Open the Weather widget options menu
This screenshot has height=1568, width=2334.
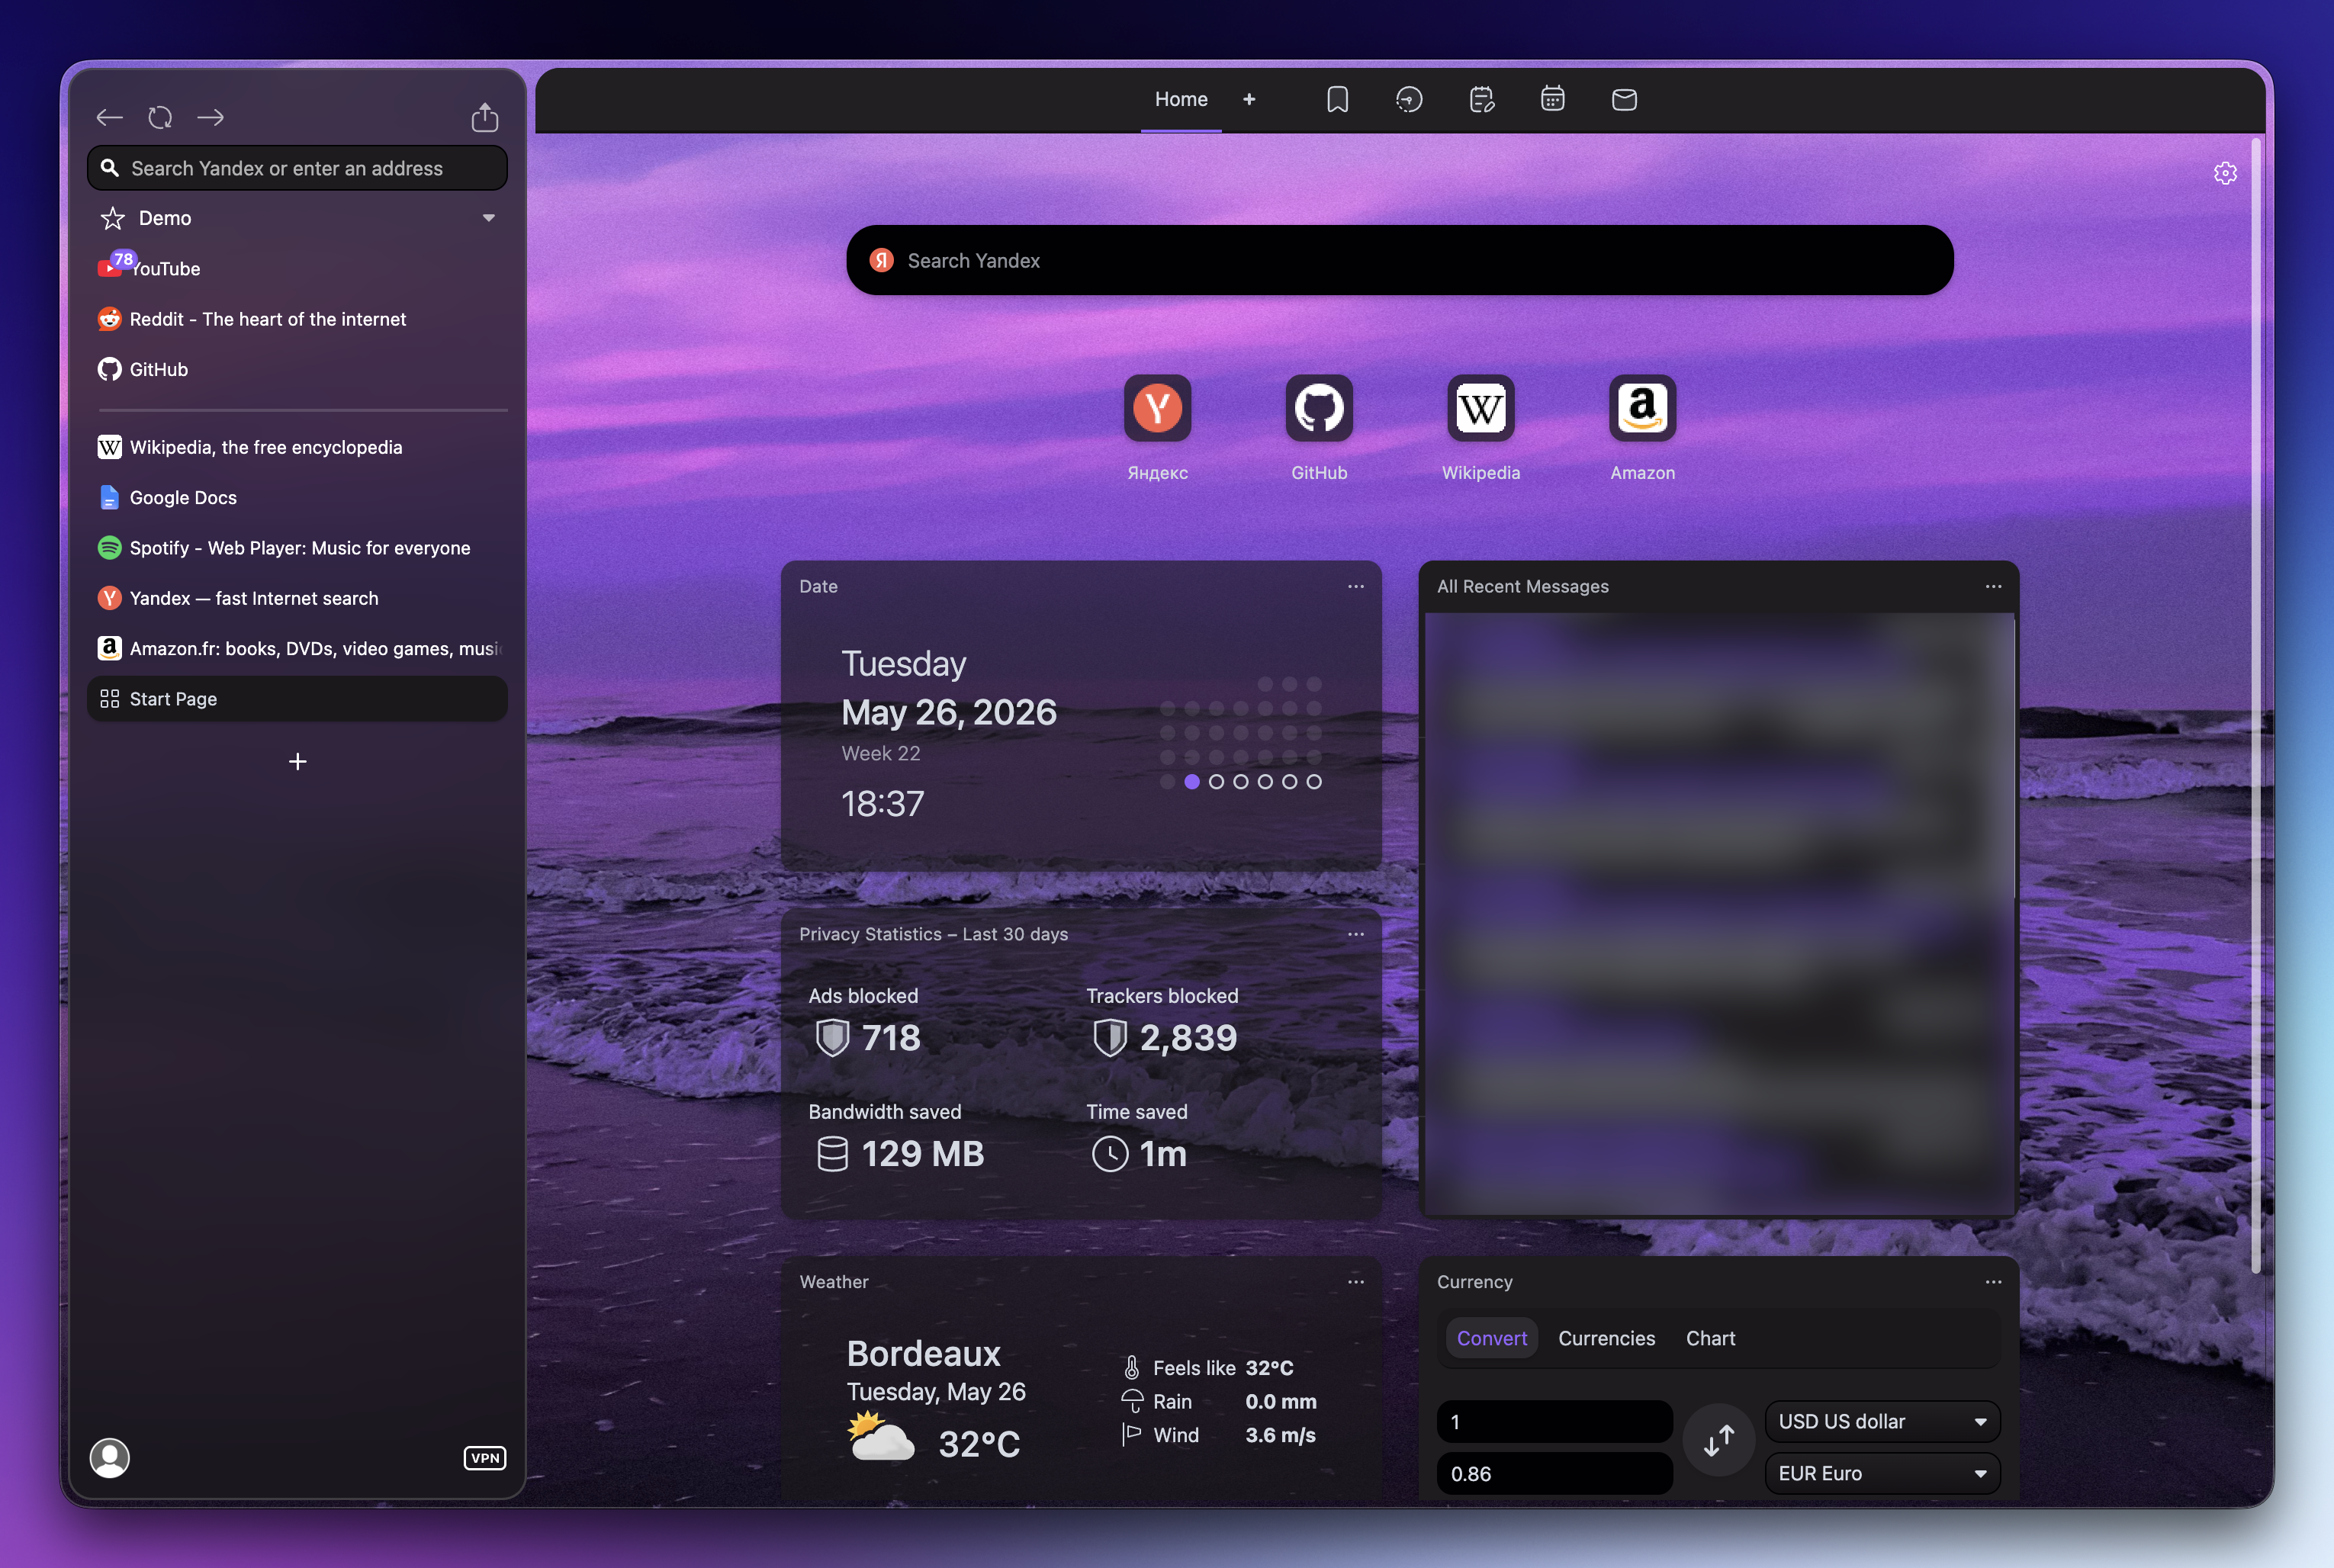coord(1356,1282)
